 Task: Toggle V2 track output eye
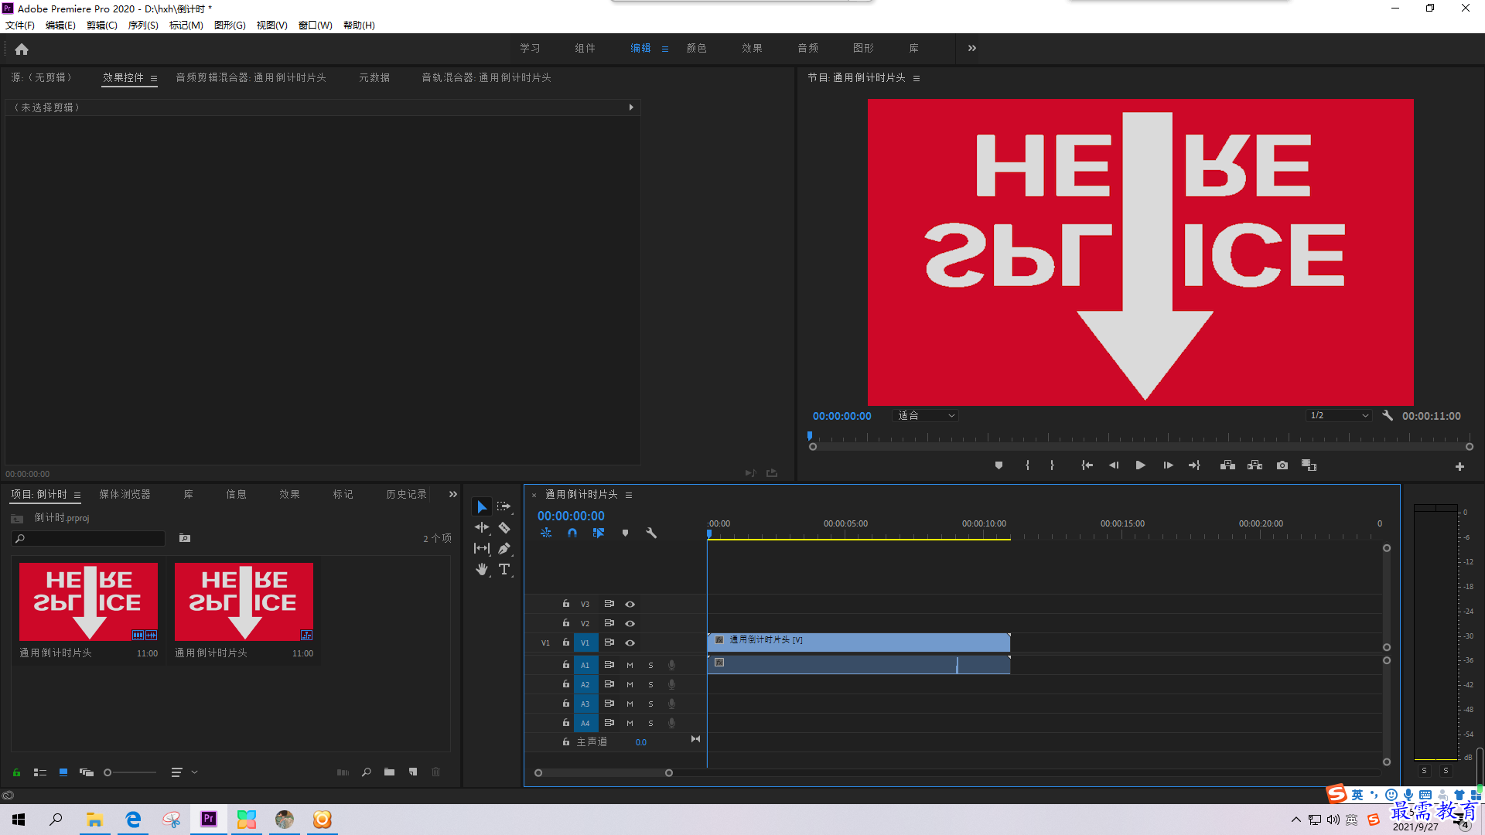click(x=630, y=623)
